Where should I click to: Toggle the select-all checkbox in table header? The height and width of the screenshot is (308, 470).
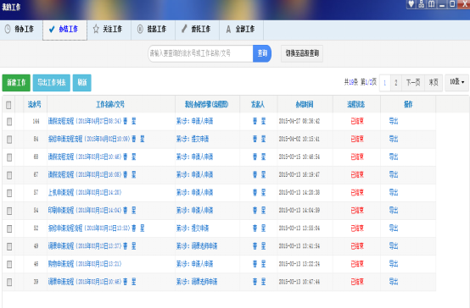coord(8,105)
